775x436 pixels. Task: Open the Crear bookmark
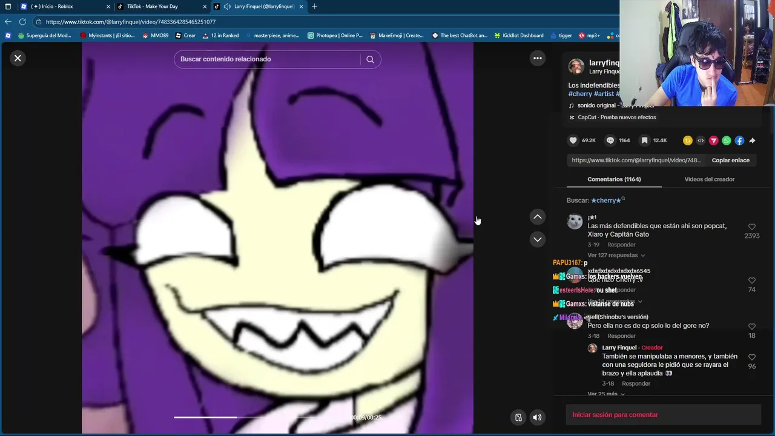click(x=185, y=36)
